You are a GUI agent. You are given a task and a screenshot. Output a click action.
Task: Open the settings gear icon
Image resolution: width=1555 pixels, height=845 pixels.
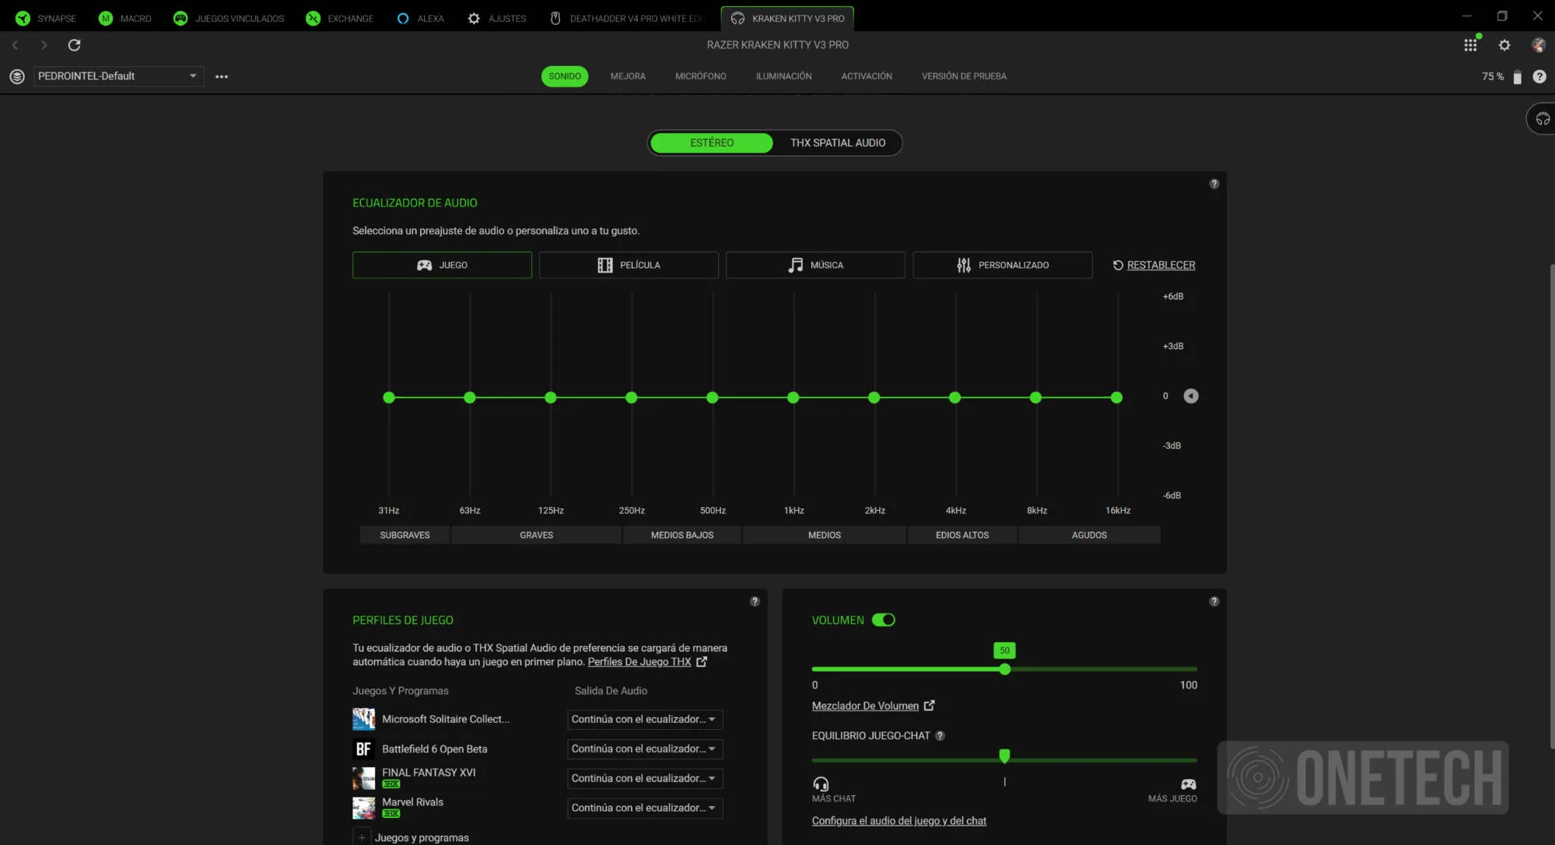pos(1504,45)
